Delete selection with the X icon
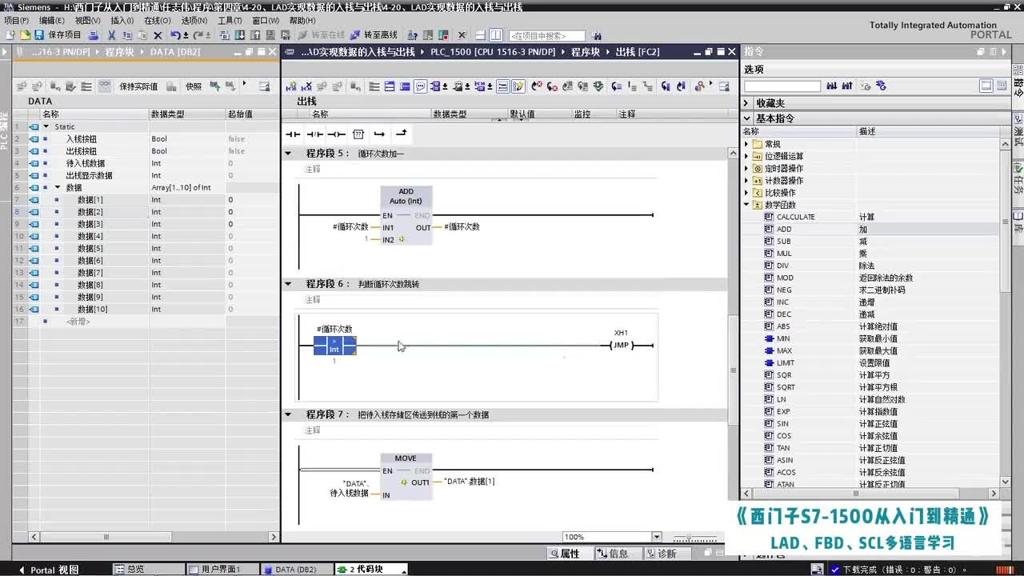Screen dimensions: 1024x576 tap(158, 35)
